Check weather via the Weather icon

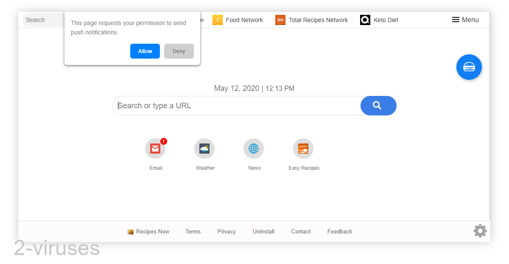pyautogui.click(x=204, y=149)
